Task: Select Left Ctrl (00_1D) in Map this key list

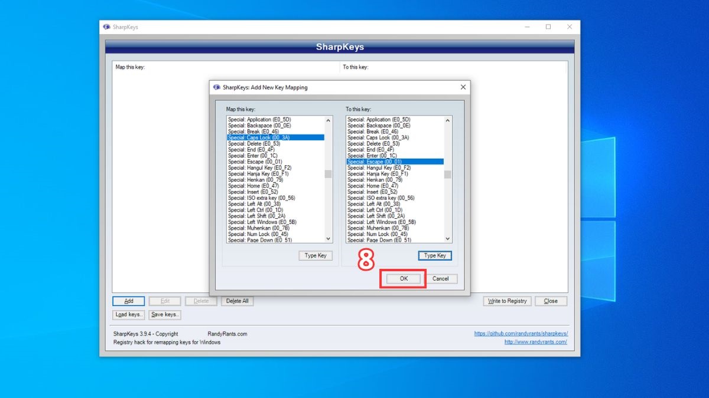Action: coord(276,210)
